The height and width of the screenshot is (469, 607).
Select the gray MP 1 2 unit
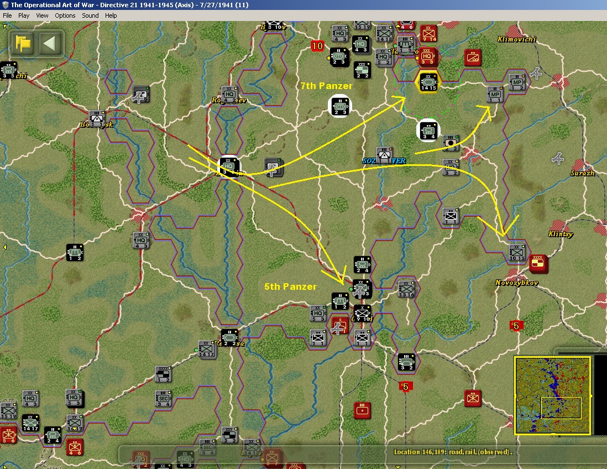[517, 82]
